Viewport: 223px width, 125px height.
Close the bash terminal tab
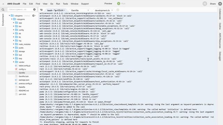click(64, 10)
